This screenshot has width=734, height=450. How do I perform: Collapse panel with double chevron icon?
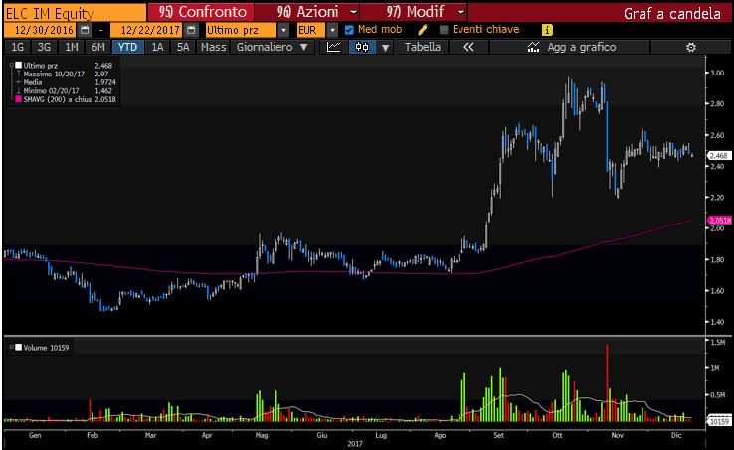tap(468, 47)
